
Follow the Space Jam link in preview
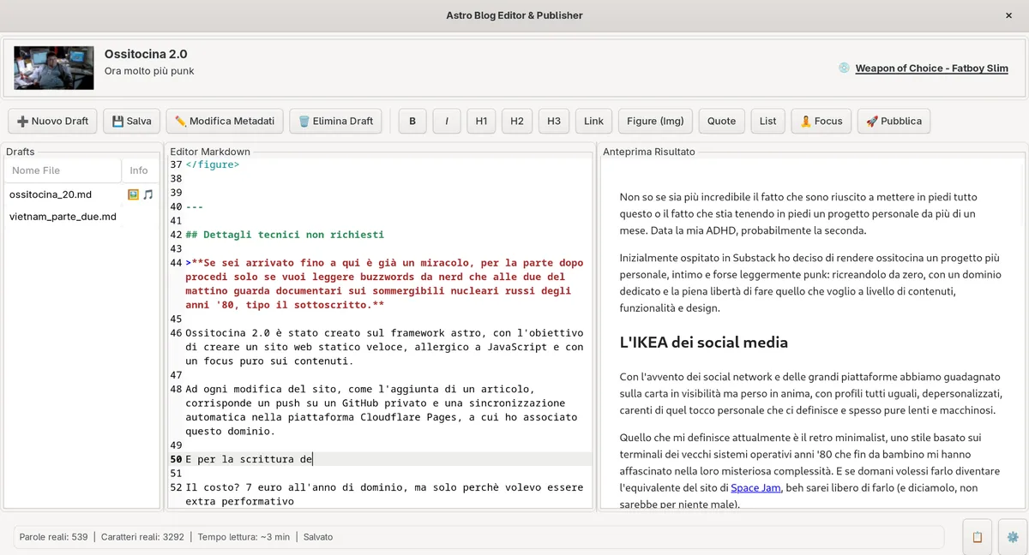coord(755,487)
